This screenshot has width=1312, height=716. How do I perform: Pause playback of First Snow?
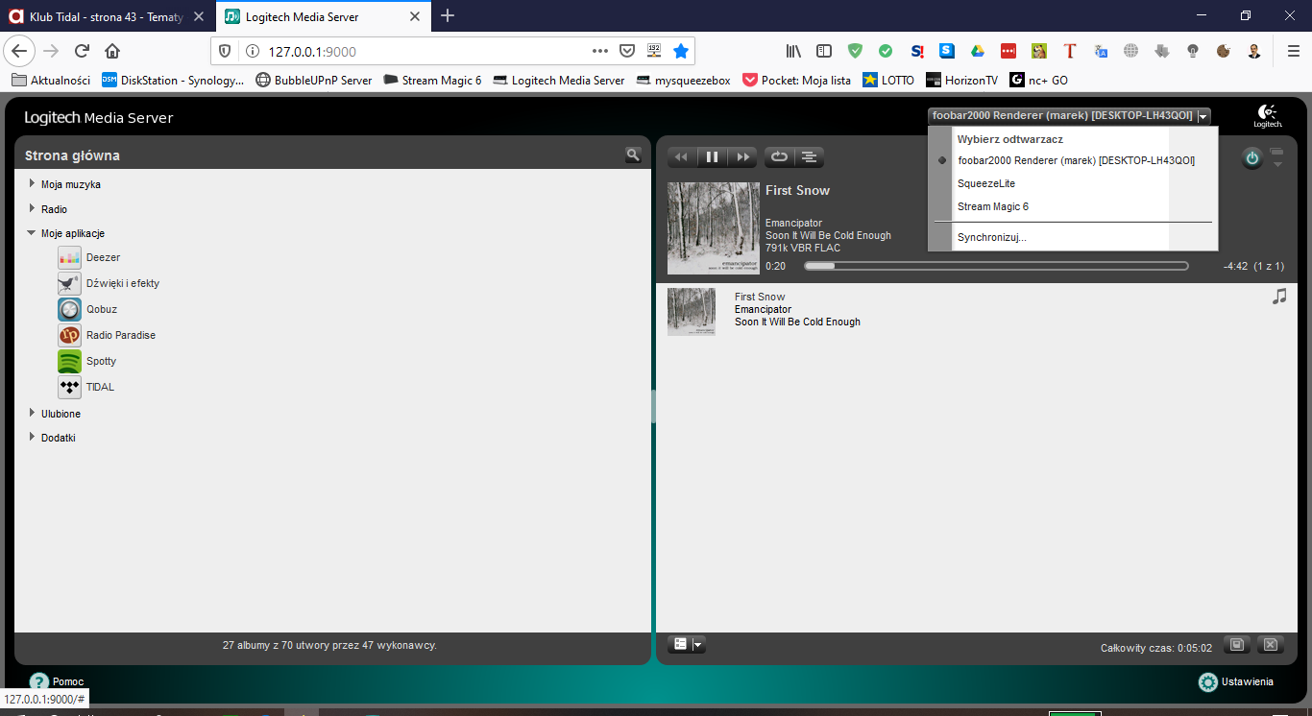[x=712, y=157]
